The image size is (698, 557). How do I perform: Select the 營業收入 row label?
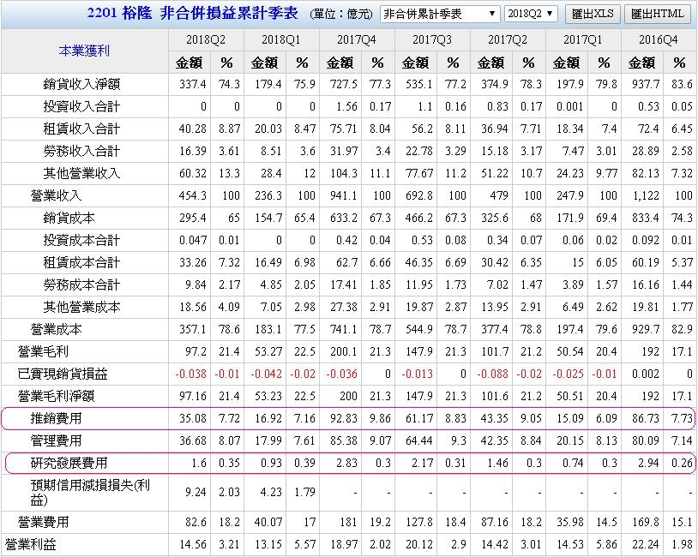tap(56, 195)
